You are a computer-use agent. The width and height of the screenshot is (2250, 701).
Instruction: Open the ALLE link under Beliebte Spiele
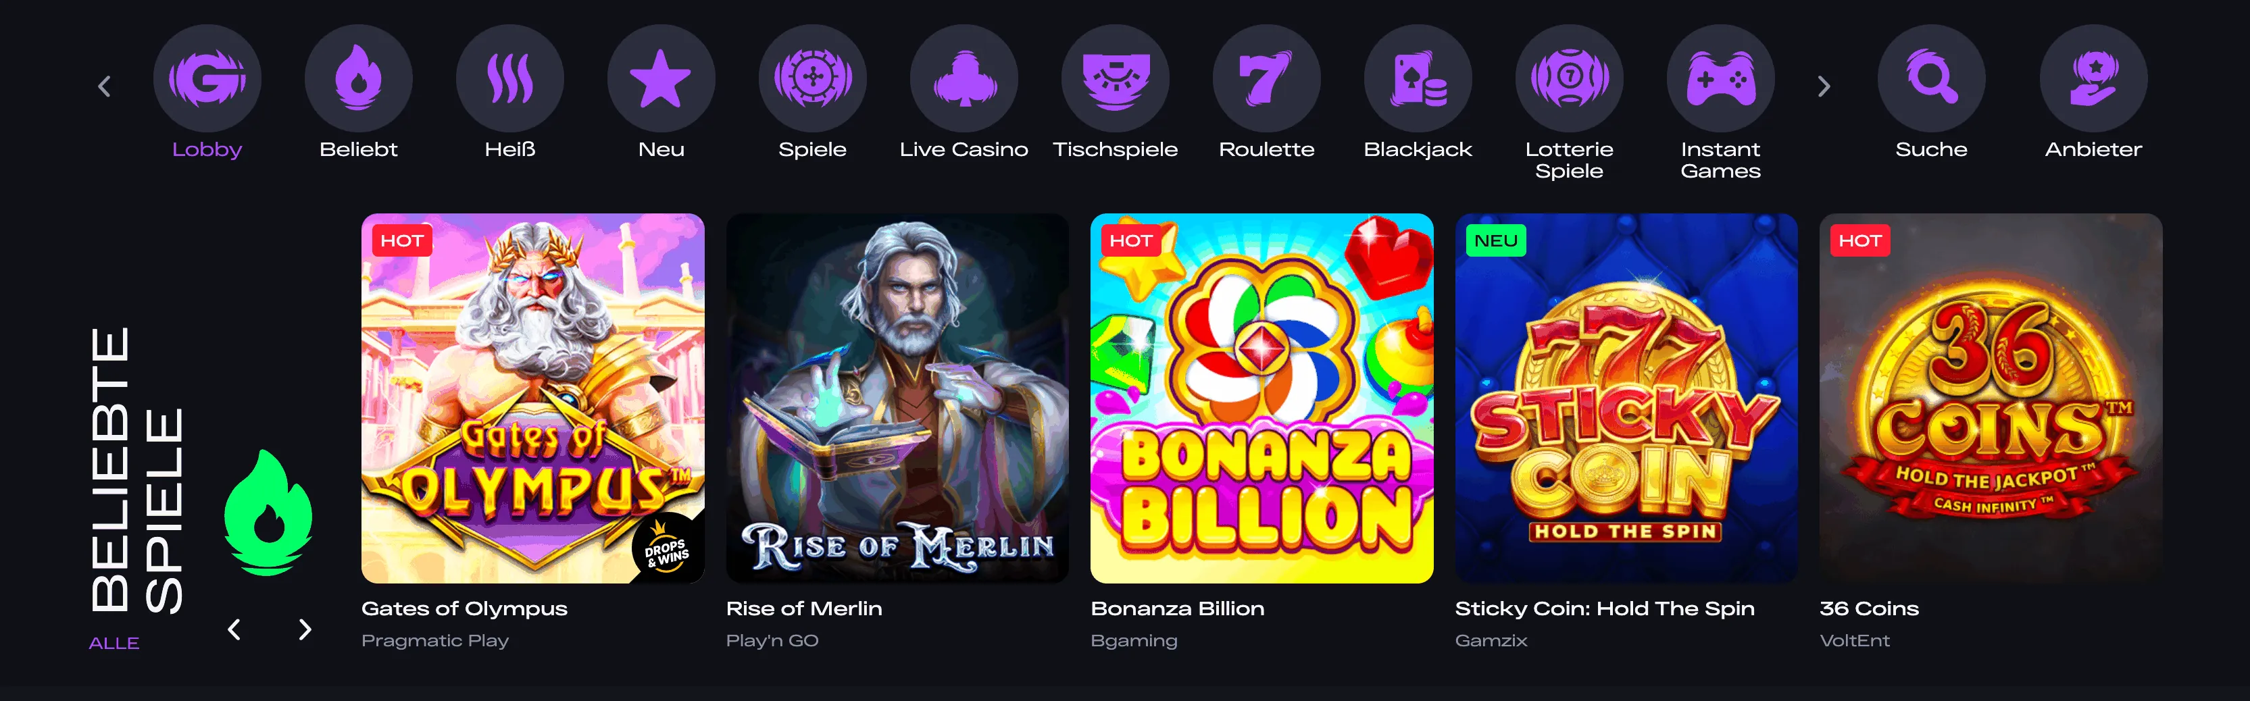point(114,642)
